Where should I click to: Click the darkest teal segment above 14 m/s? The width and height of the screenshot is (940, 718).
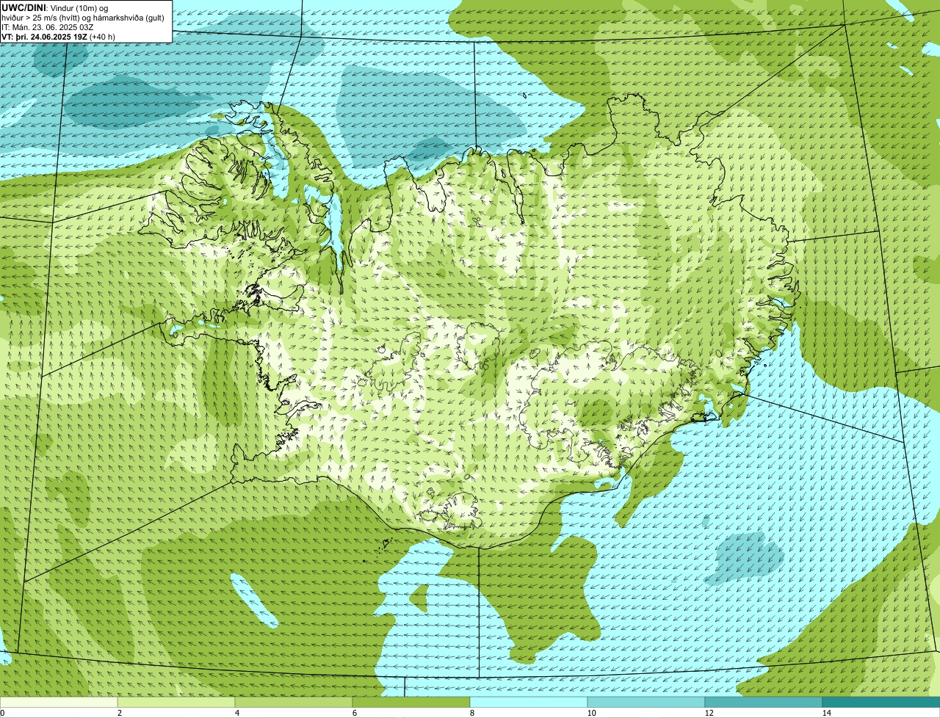click(x=881, y=702)
